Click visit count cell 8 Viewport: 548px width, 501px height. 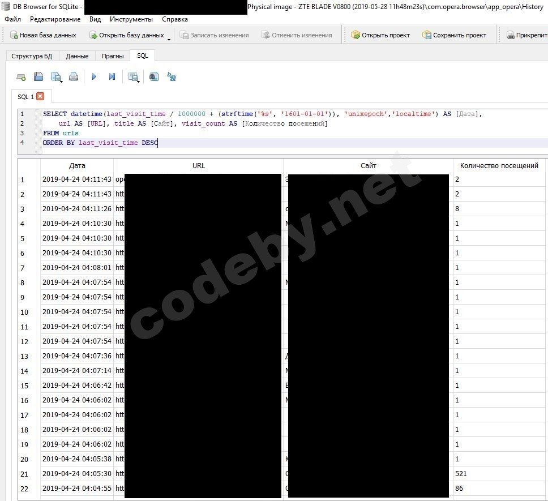(500, 208)
